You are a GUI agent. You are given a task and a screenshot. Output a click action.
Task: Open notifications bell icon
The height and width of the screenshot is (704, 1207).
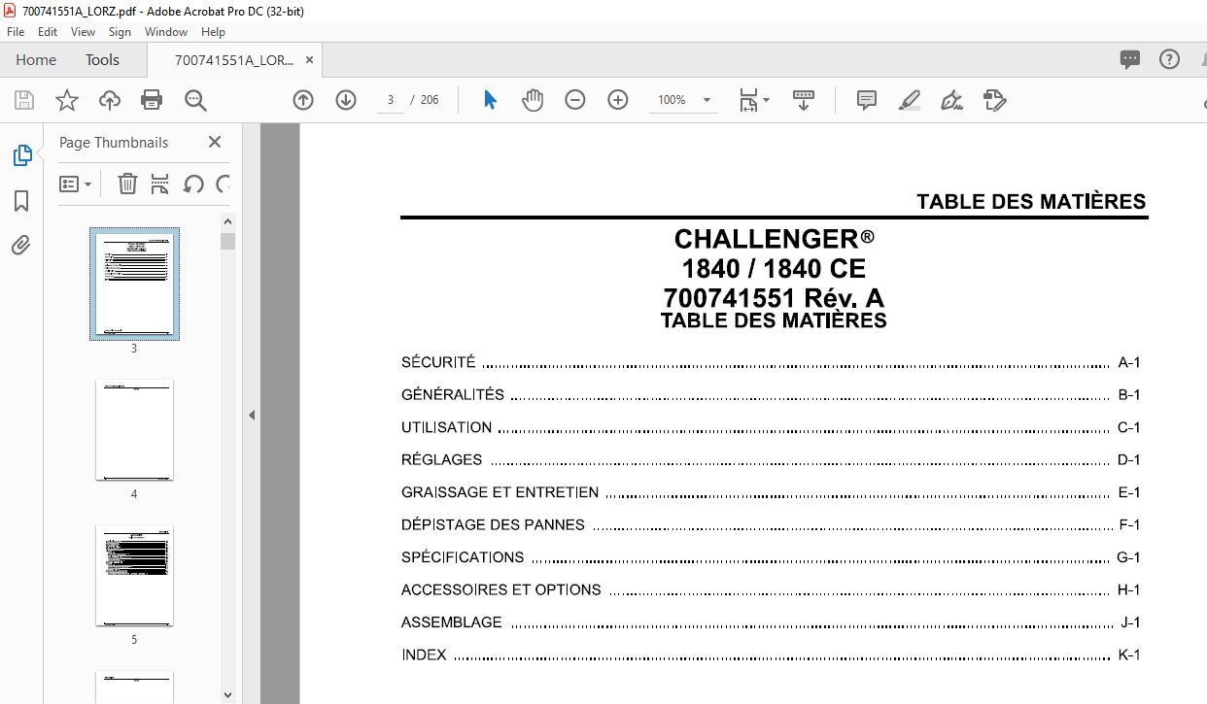1205,59
